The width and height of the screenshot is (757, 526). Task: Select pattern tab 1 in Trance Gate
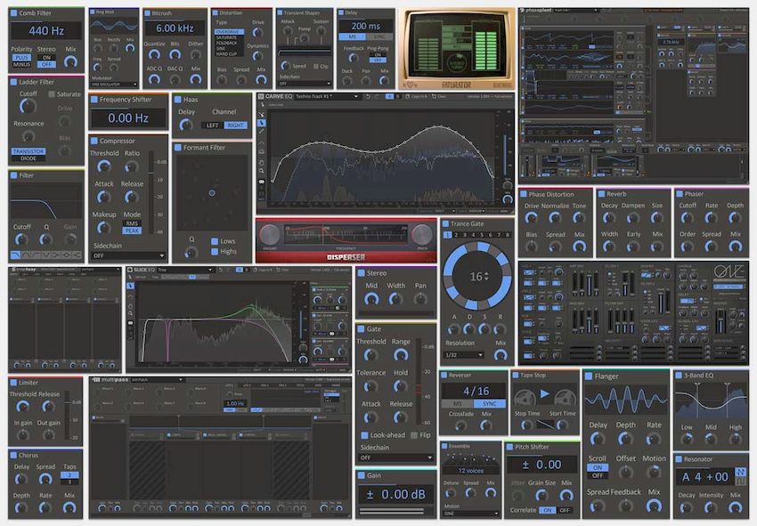tap(448, 235)
